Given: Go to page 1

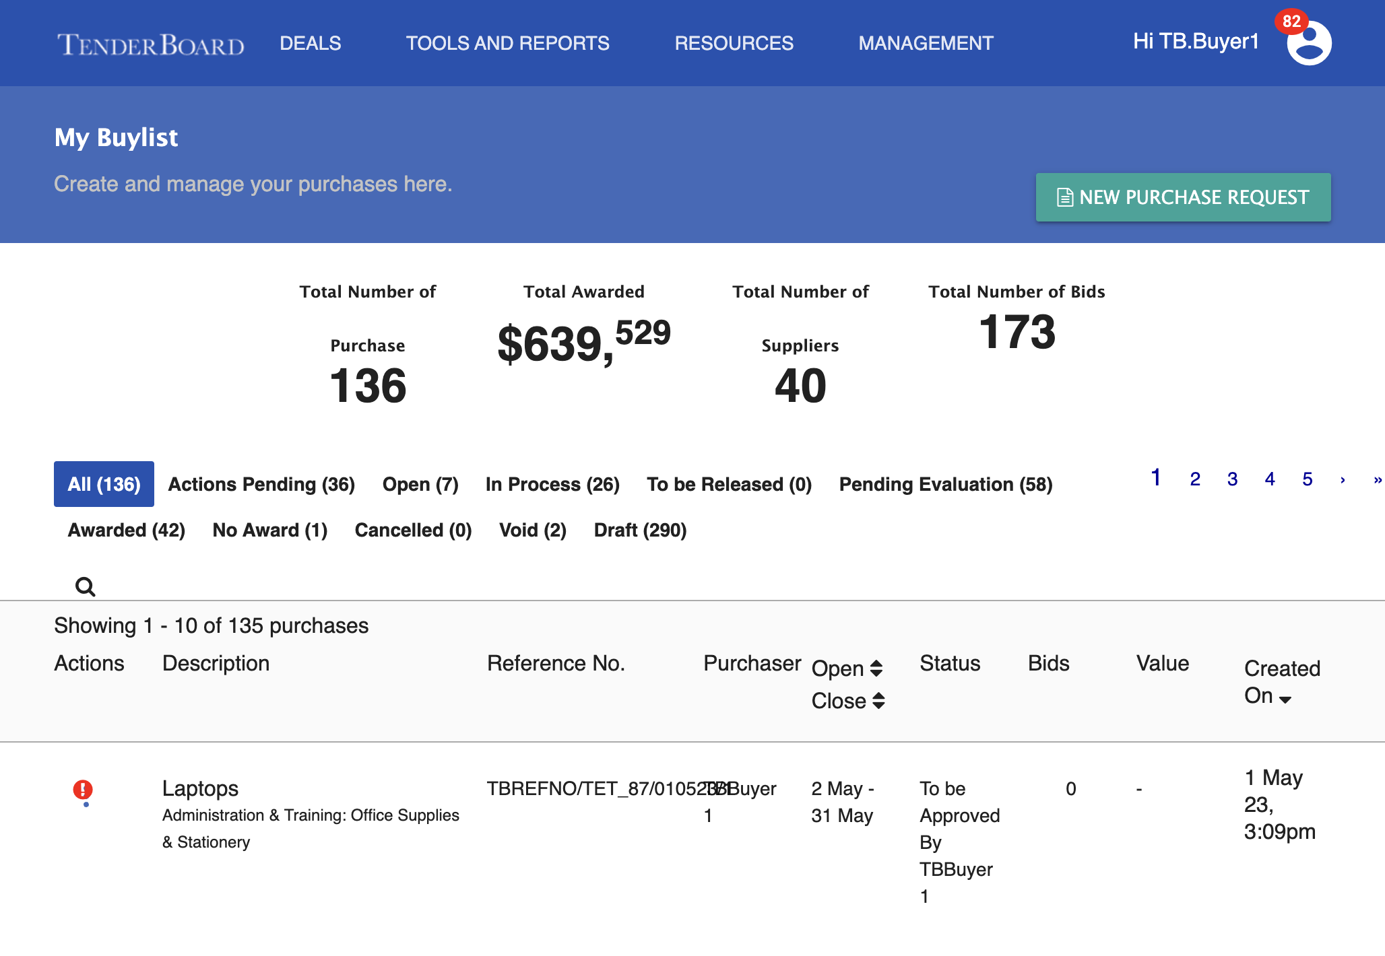Looking at the screenshot, I should point(1156,478).
